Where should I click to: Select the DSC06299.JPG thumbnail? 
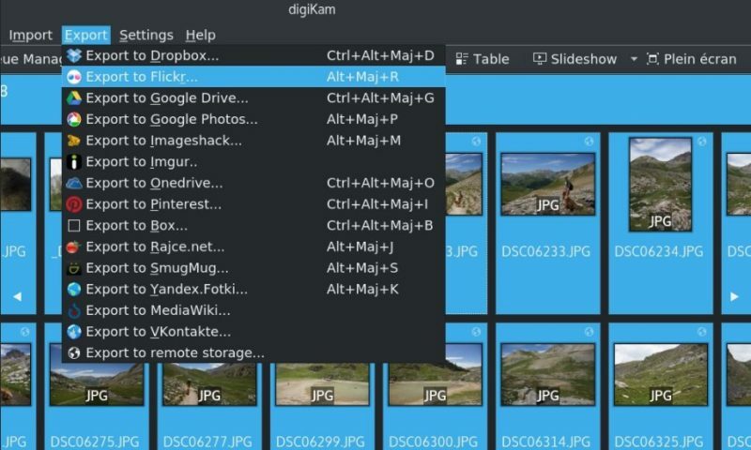(322, 383)
